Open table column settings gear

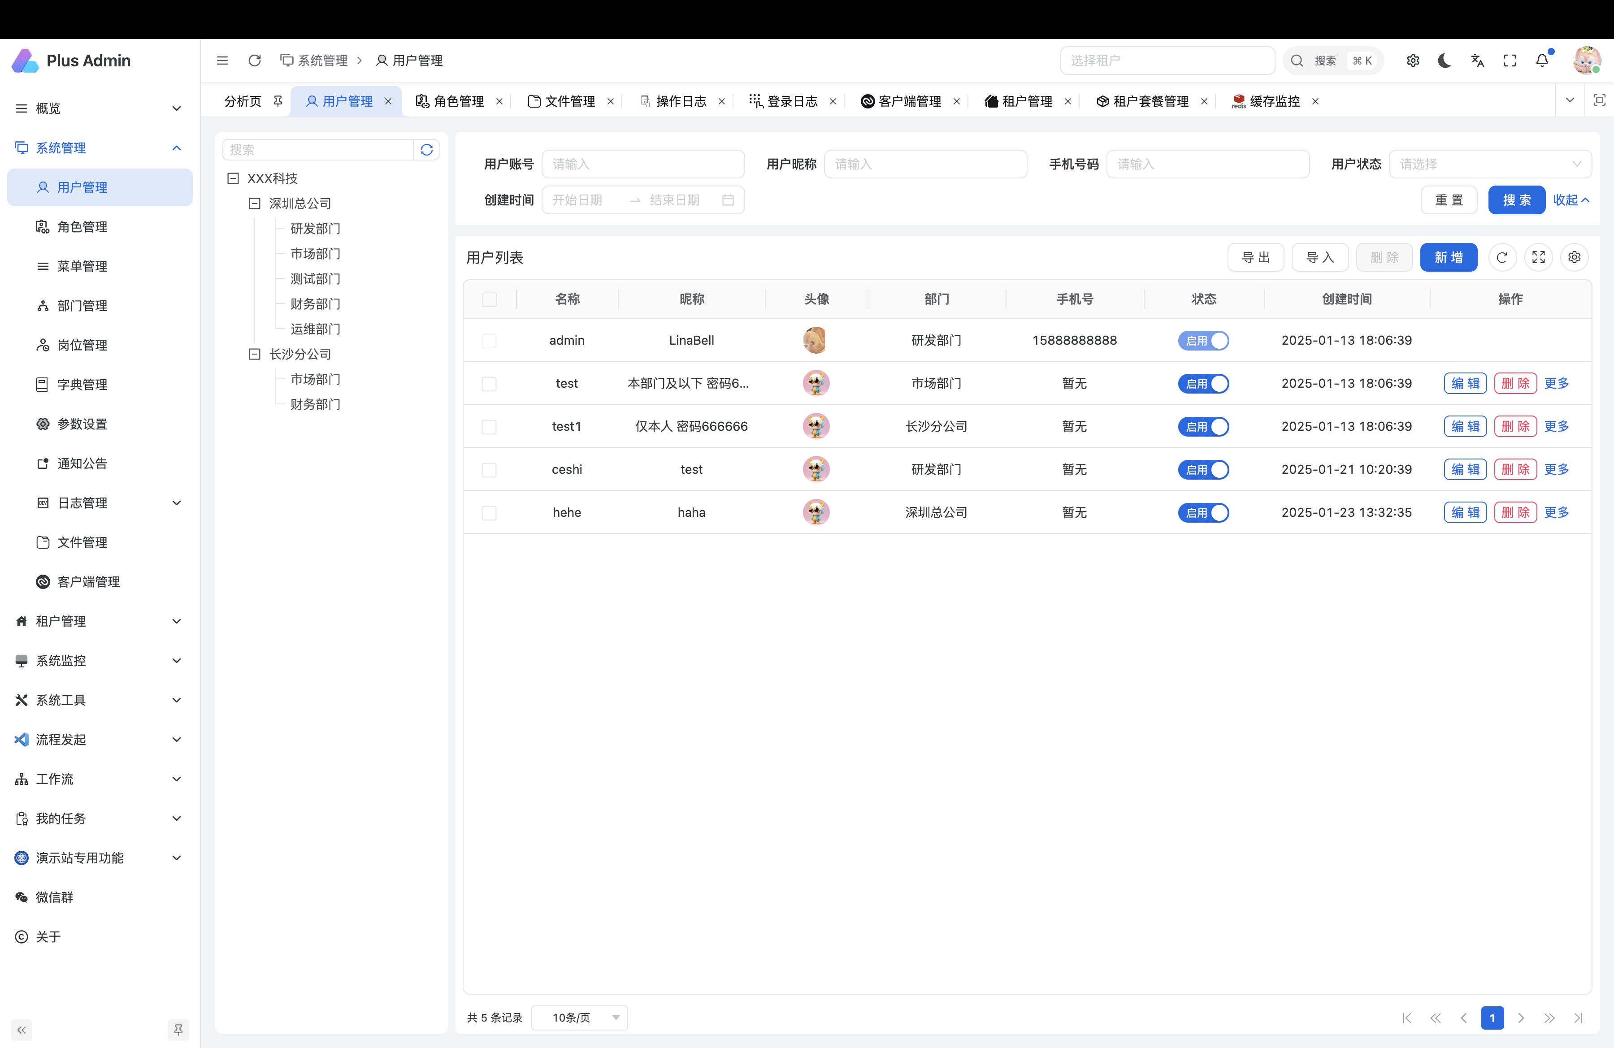(1574, 258)
